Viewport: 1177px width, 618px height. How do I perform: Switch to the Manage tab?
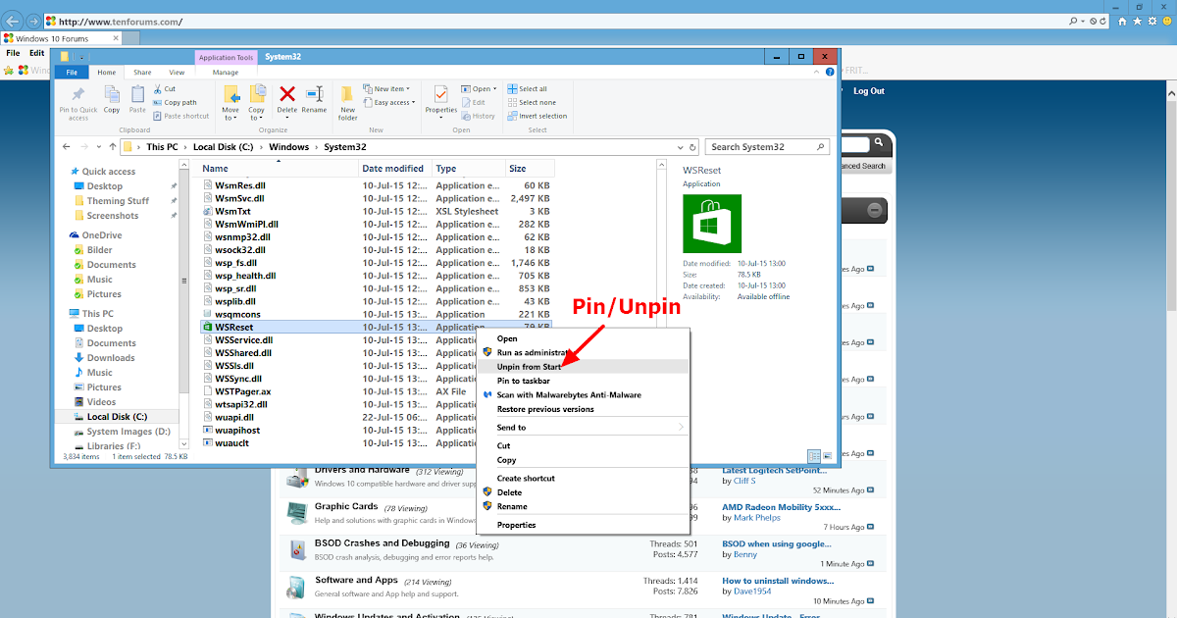coord(226,73)
